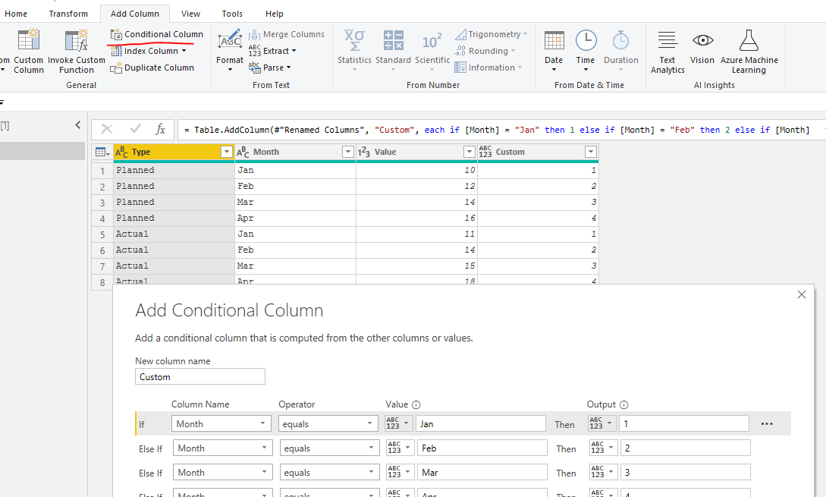Open Column Name dropdown in Mar row
This screenshot has width=826, height=497.
click(223, 472)
